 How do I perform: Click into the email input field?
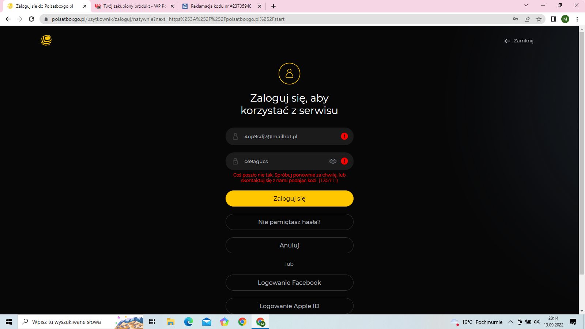(289, 136)
